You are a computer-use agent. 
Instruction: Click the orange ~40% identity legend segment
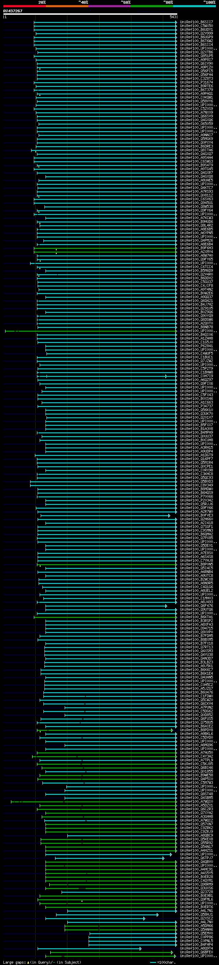coord(67,6)
